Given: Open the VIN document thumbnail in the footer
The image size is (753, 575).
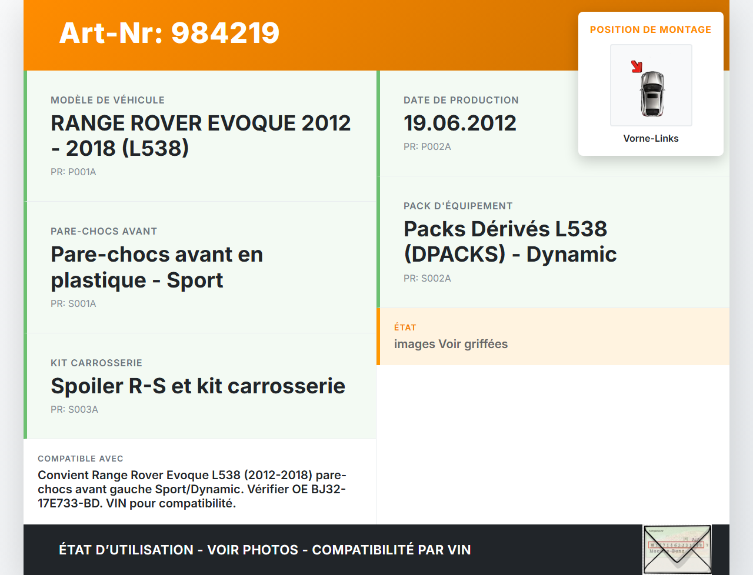Looking at the screenshot, I should 677,549.
